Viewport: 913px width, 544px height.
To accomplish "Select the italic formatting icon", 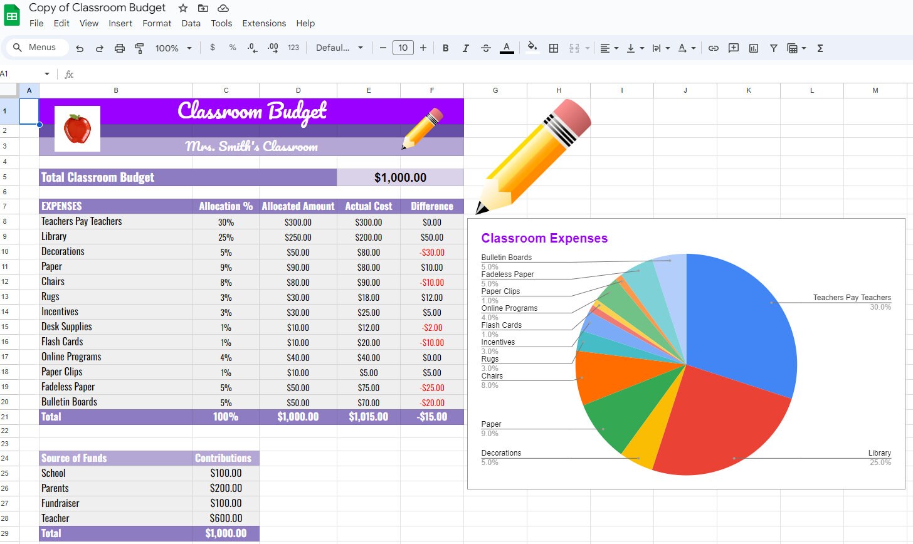I will click(465, 48).
